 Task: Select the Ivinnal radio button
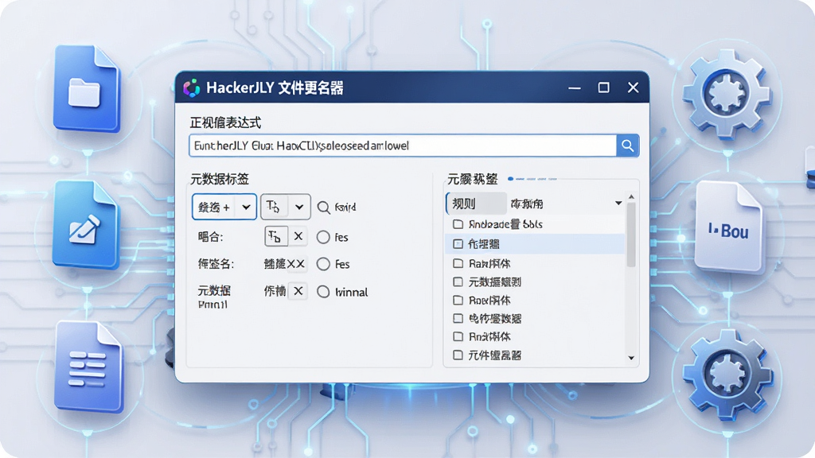(x=323, y=292)
